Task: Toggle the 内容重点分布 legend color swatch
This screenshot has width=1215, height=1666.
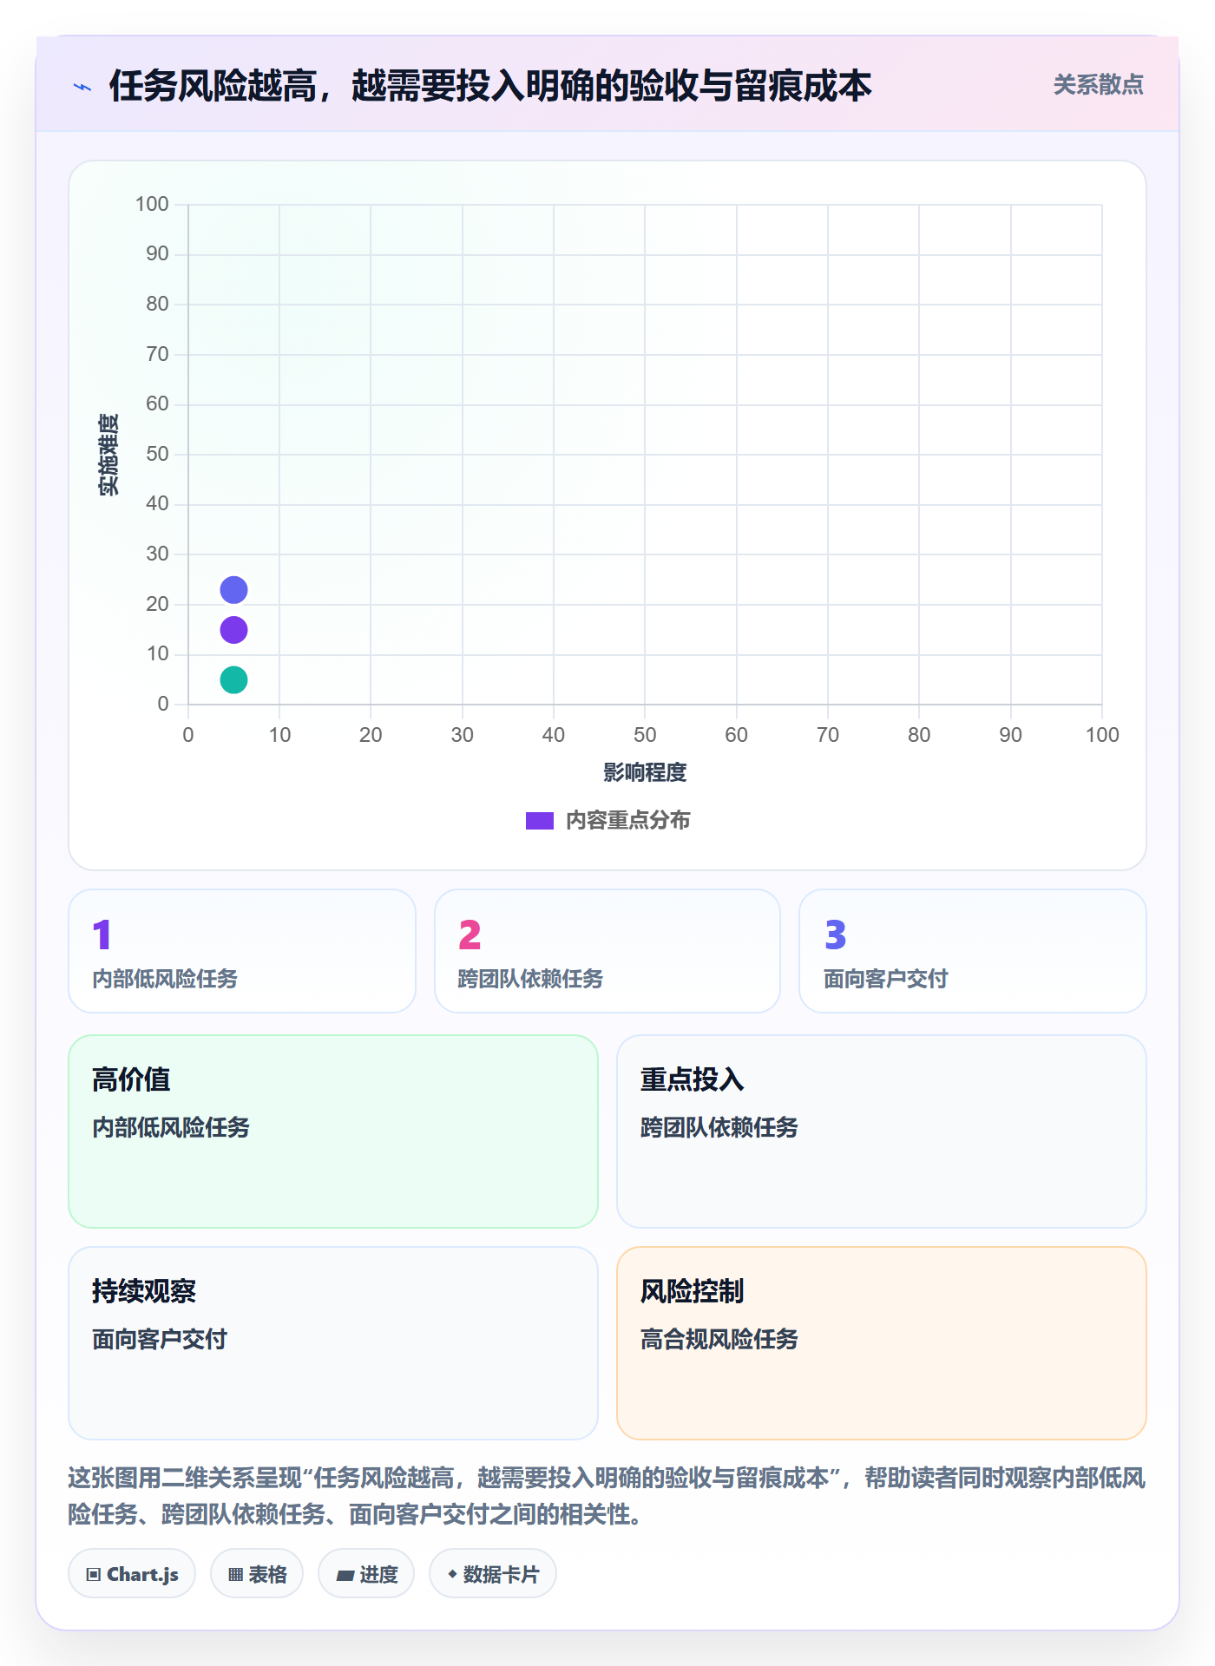Action: point(540,821)
